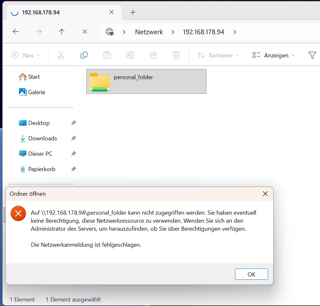The height and width of the screenshot is (306, 320).
Task: Open Galerie in the navigation pane
Action: [x=32, y=92]
